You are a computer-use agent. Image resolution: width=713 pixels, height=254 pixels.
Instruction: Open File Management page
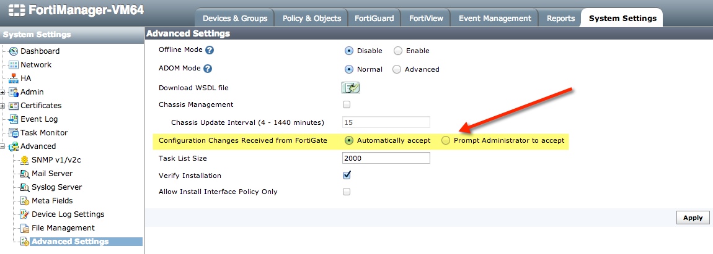(63, 228)
